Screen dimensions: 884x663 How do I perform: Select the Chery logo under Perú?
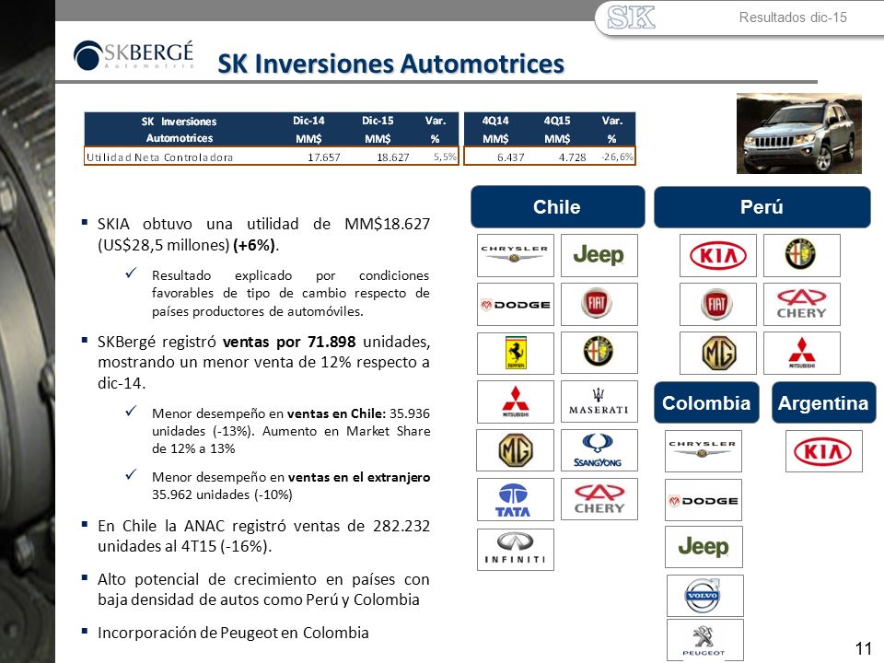(802, 305)
